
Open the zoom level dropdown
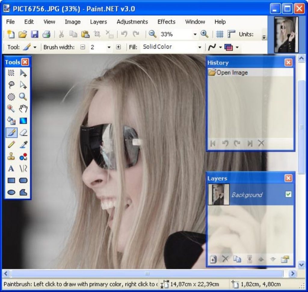(195, 35)
